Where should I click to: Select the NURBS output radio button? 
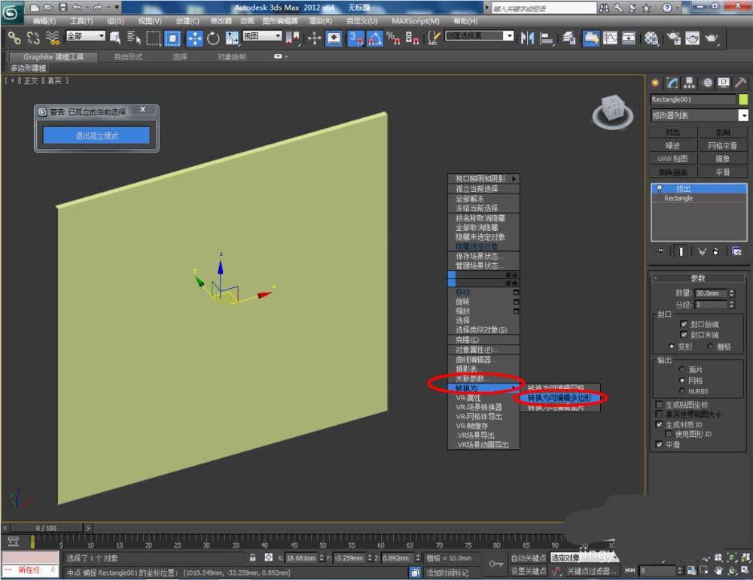pyautogui.click(x=682, y=391)
